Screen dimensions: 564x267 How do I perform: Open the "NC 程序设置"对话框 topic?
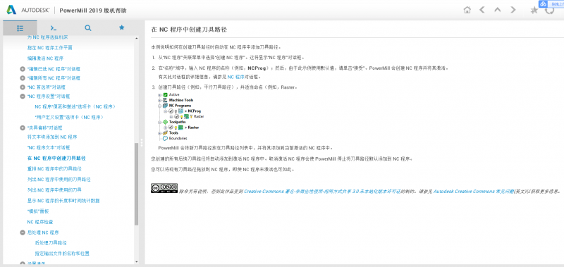click(48, 97)
